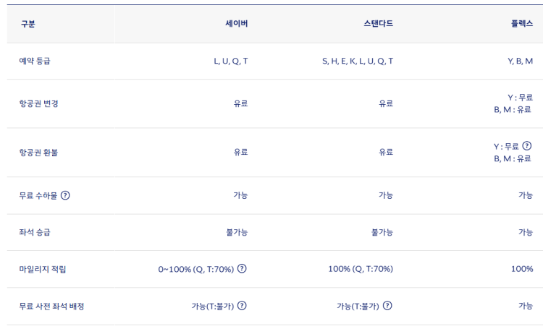The image size is (543, 329).
Task: Open help icon beside 세이버 가능(T:불가)
Action: [x=242, y=306]
